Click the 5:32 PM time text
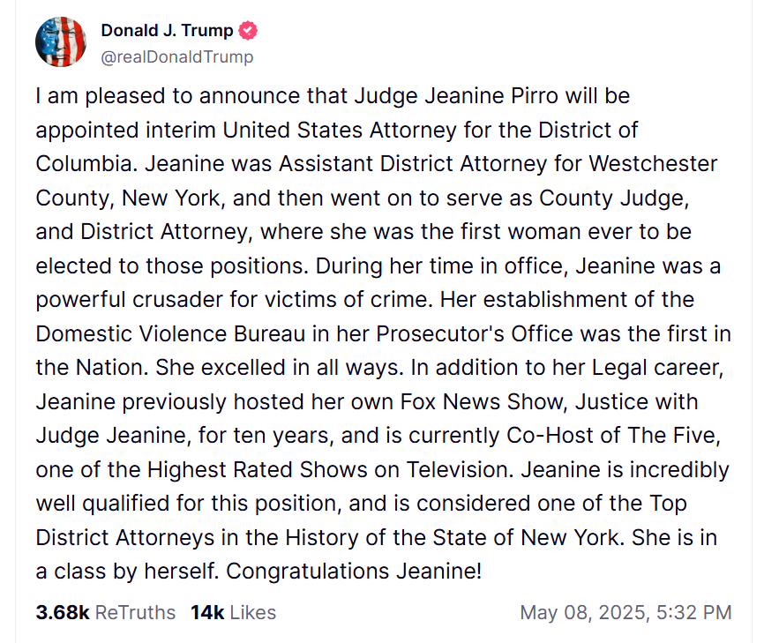This screenshot has width=764, height=643. click(x=693, y=612)
